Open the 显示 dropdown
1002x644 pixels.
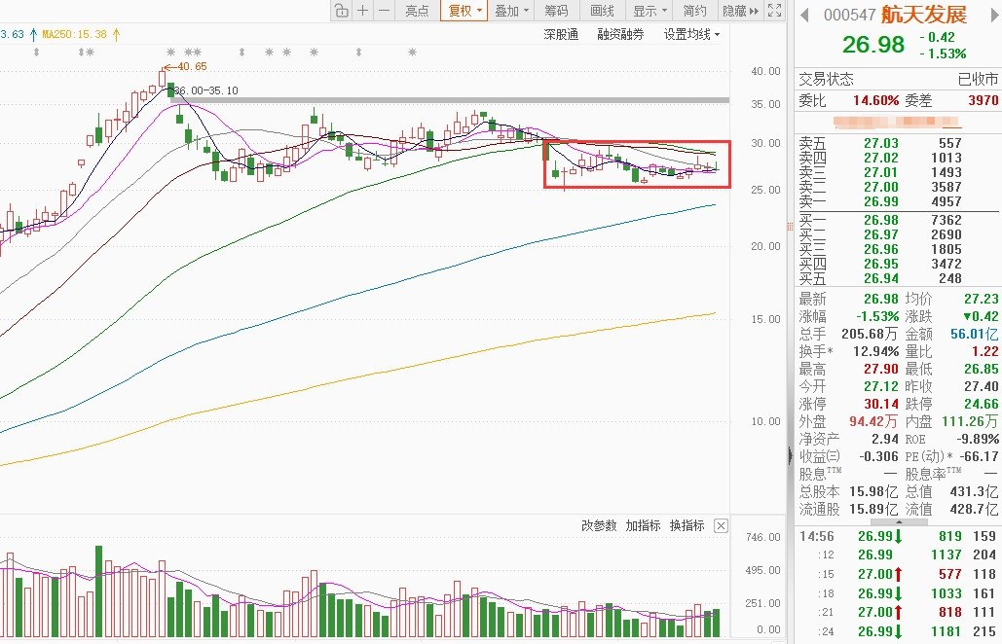tap(649, 10)
